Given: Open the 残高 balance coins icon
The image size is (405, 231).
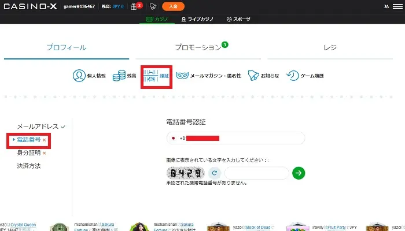Looking at the screenshot, I should point(119,76).
